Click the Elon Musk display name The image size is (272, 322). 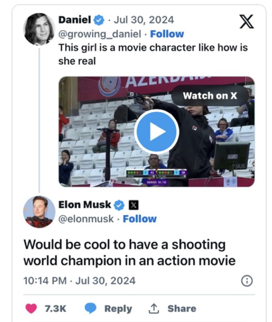85,204
